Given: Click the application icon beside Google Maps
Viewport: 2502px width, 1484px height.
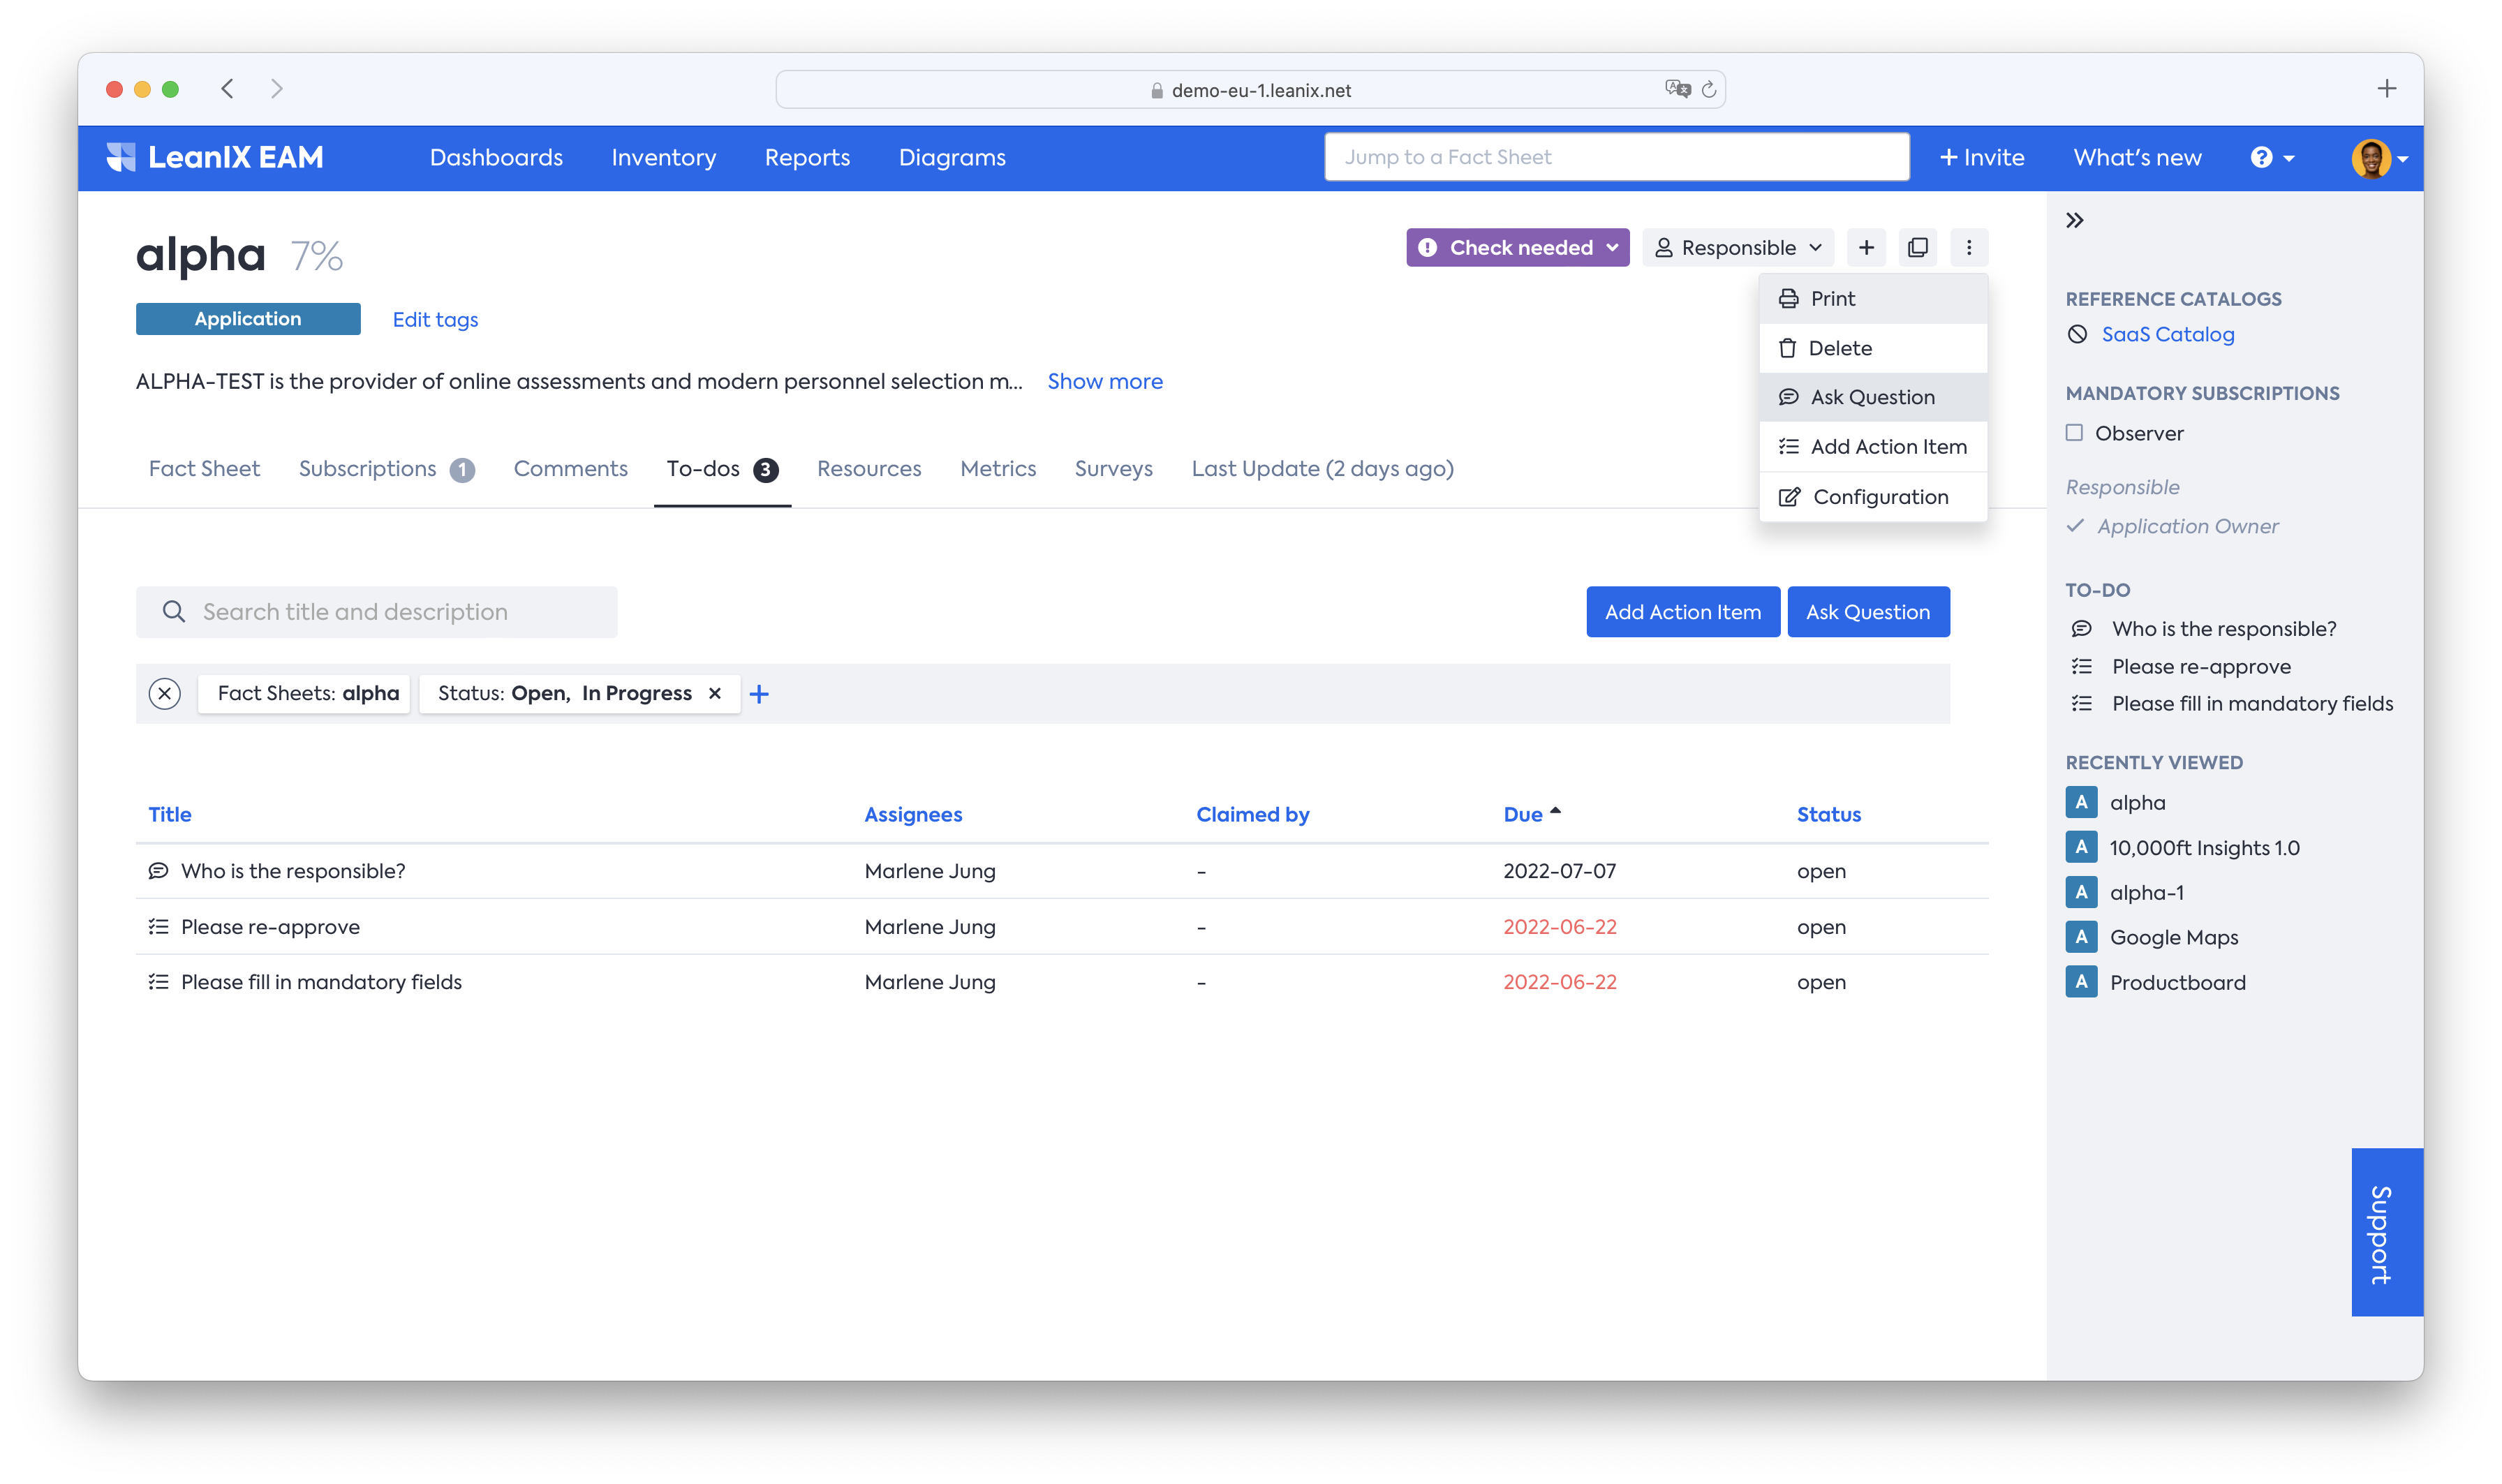Looking at the screenshot, I should (x=2081, y=937).
